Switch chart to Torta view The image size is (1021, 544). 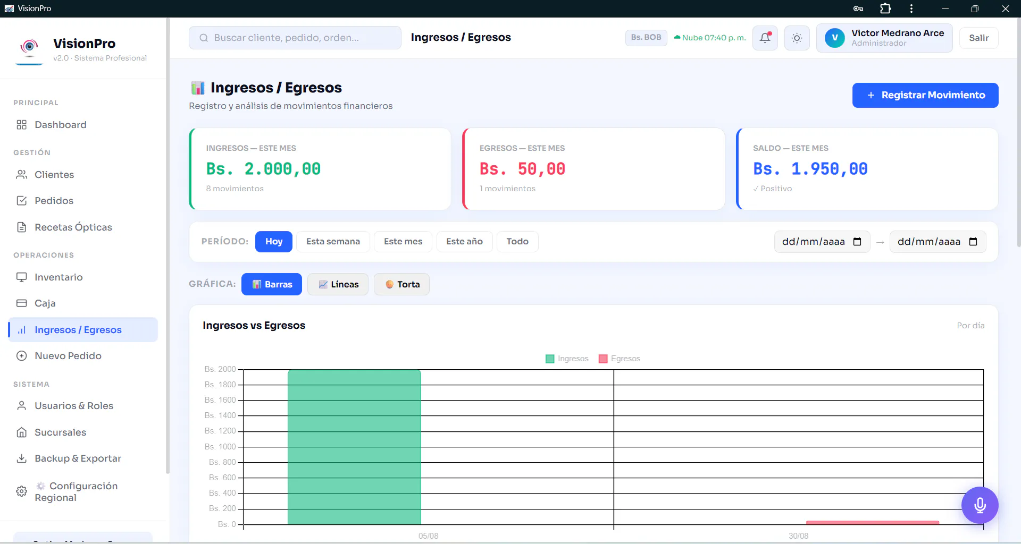[x=401, y=284]
